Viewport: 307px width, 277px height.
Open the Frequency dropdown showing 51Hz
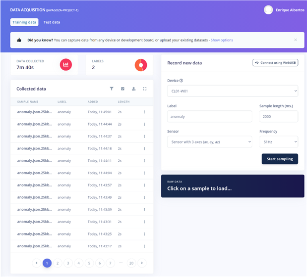[x=279, y=142]
